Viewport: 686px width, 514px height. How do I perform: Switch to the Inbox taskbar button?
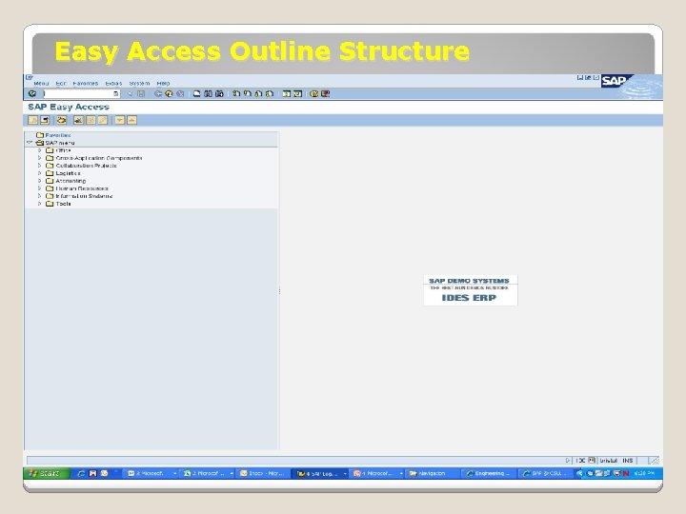click(x=264, y=473)
